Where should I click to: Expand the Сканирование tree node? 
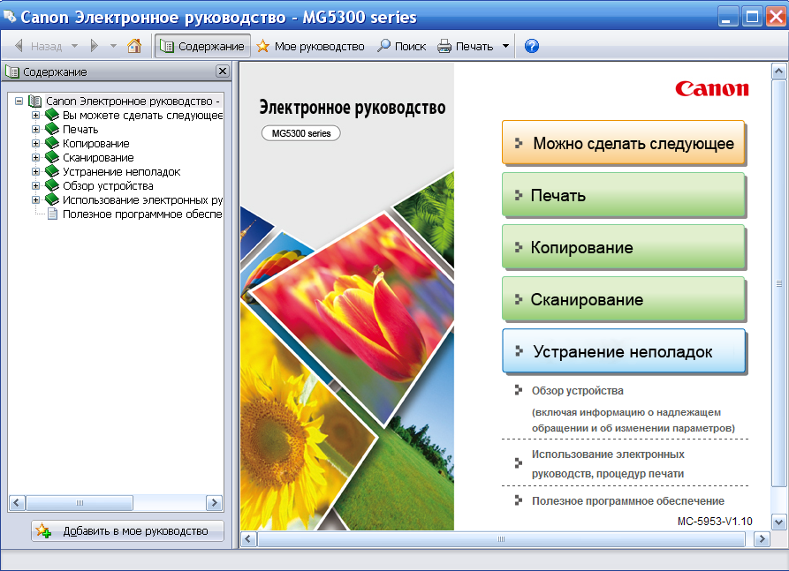pos(35,157)
